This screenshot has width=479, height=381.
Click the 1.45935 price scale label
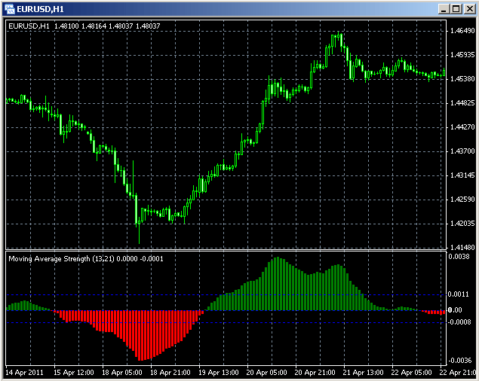pos(462,55)
